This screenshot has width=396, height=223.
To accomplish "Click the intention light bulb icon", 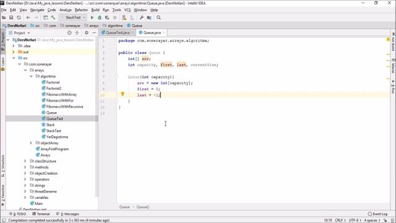I will coord(123,94).
